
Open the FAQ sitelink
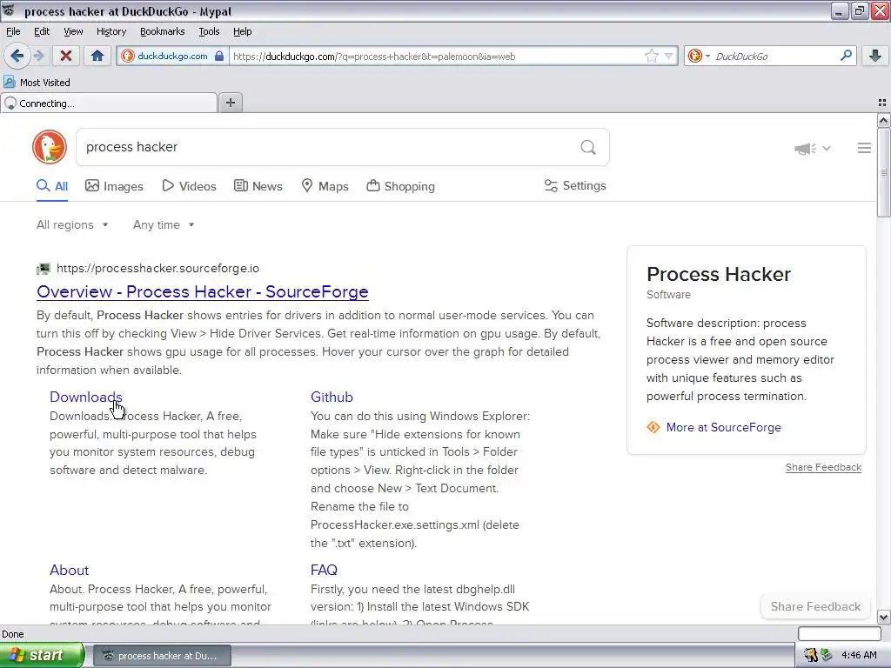tap(324, 571)
